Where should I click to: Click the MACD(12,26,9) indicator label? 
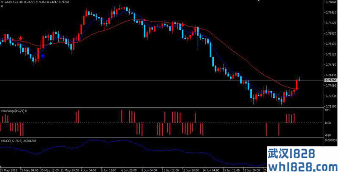11,140
